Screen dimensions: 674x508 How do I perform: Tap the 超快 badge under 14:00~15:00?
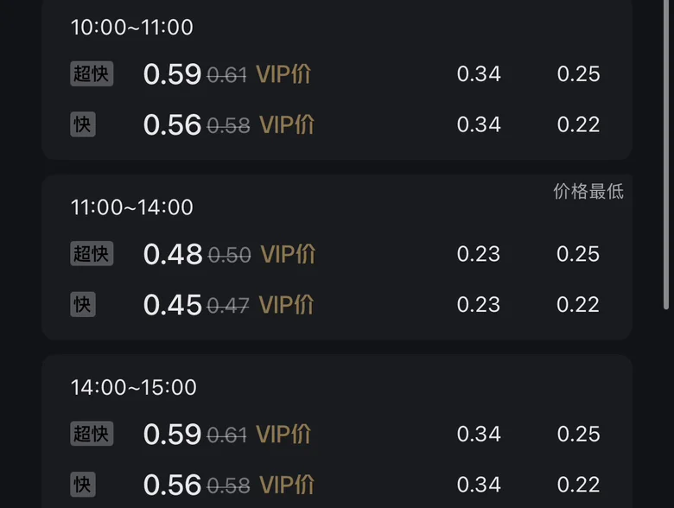click(92, 434)
